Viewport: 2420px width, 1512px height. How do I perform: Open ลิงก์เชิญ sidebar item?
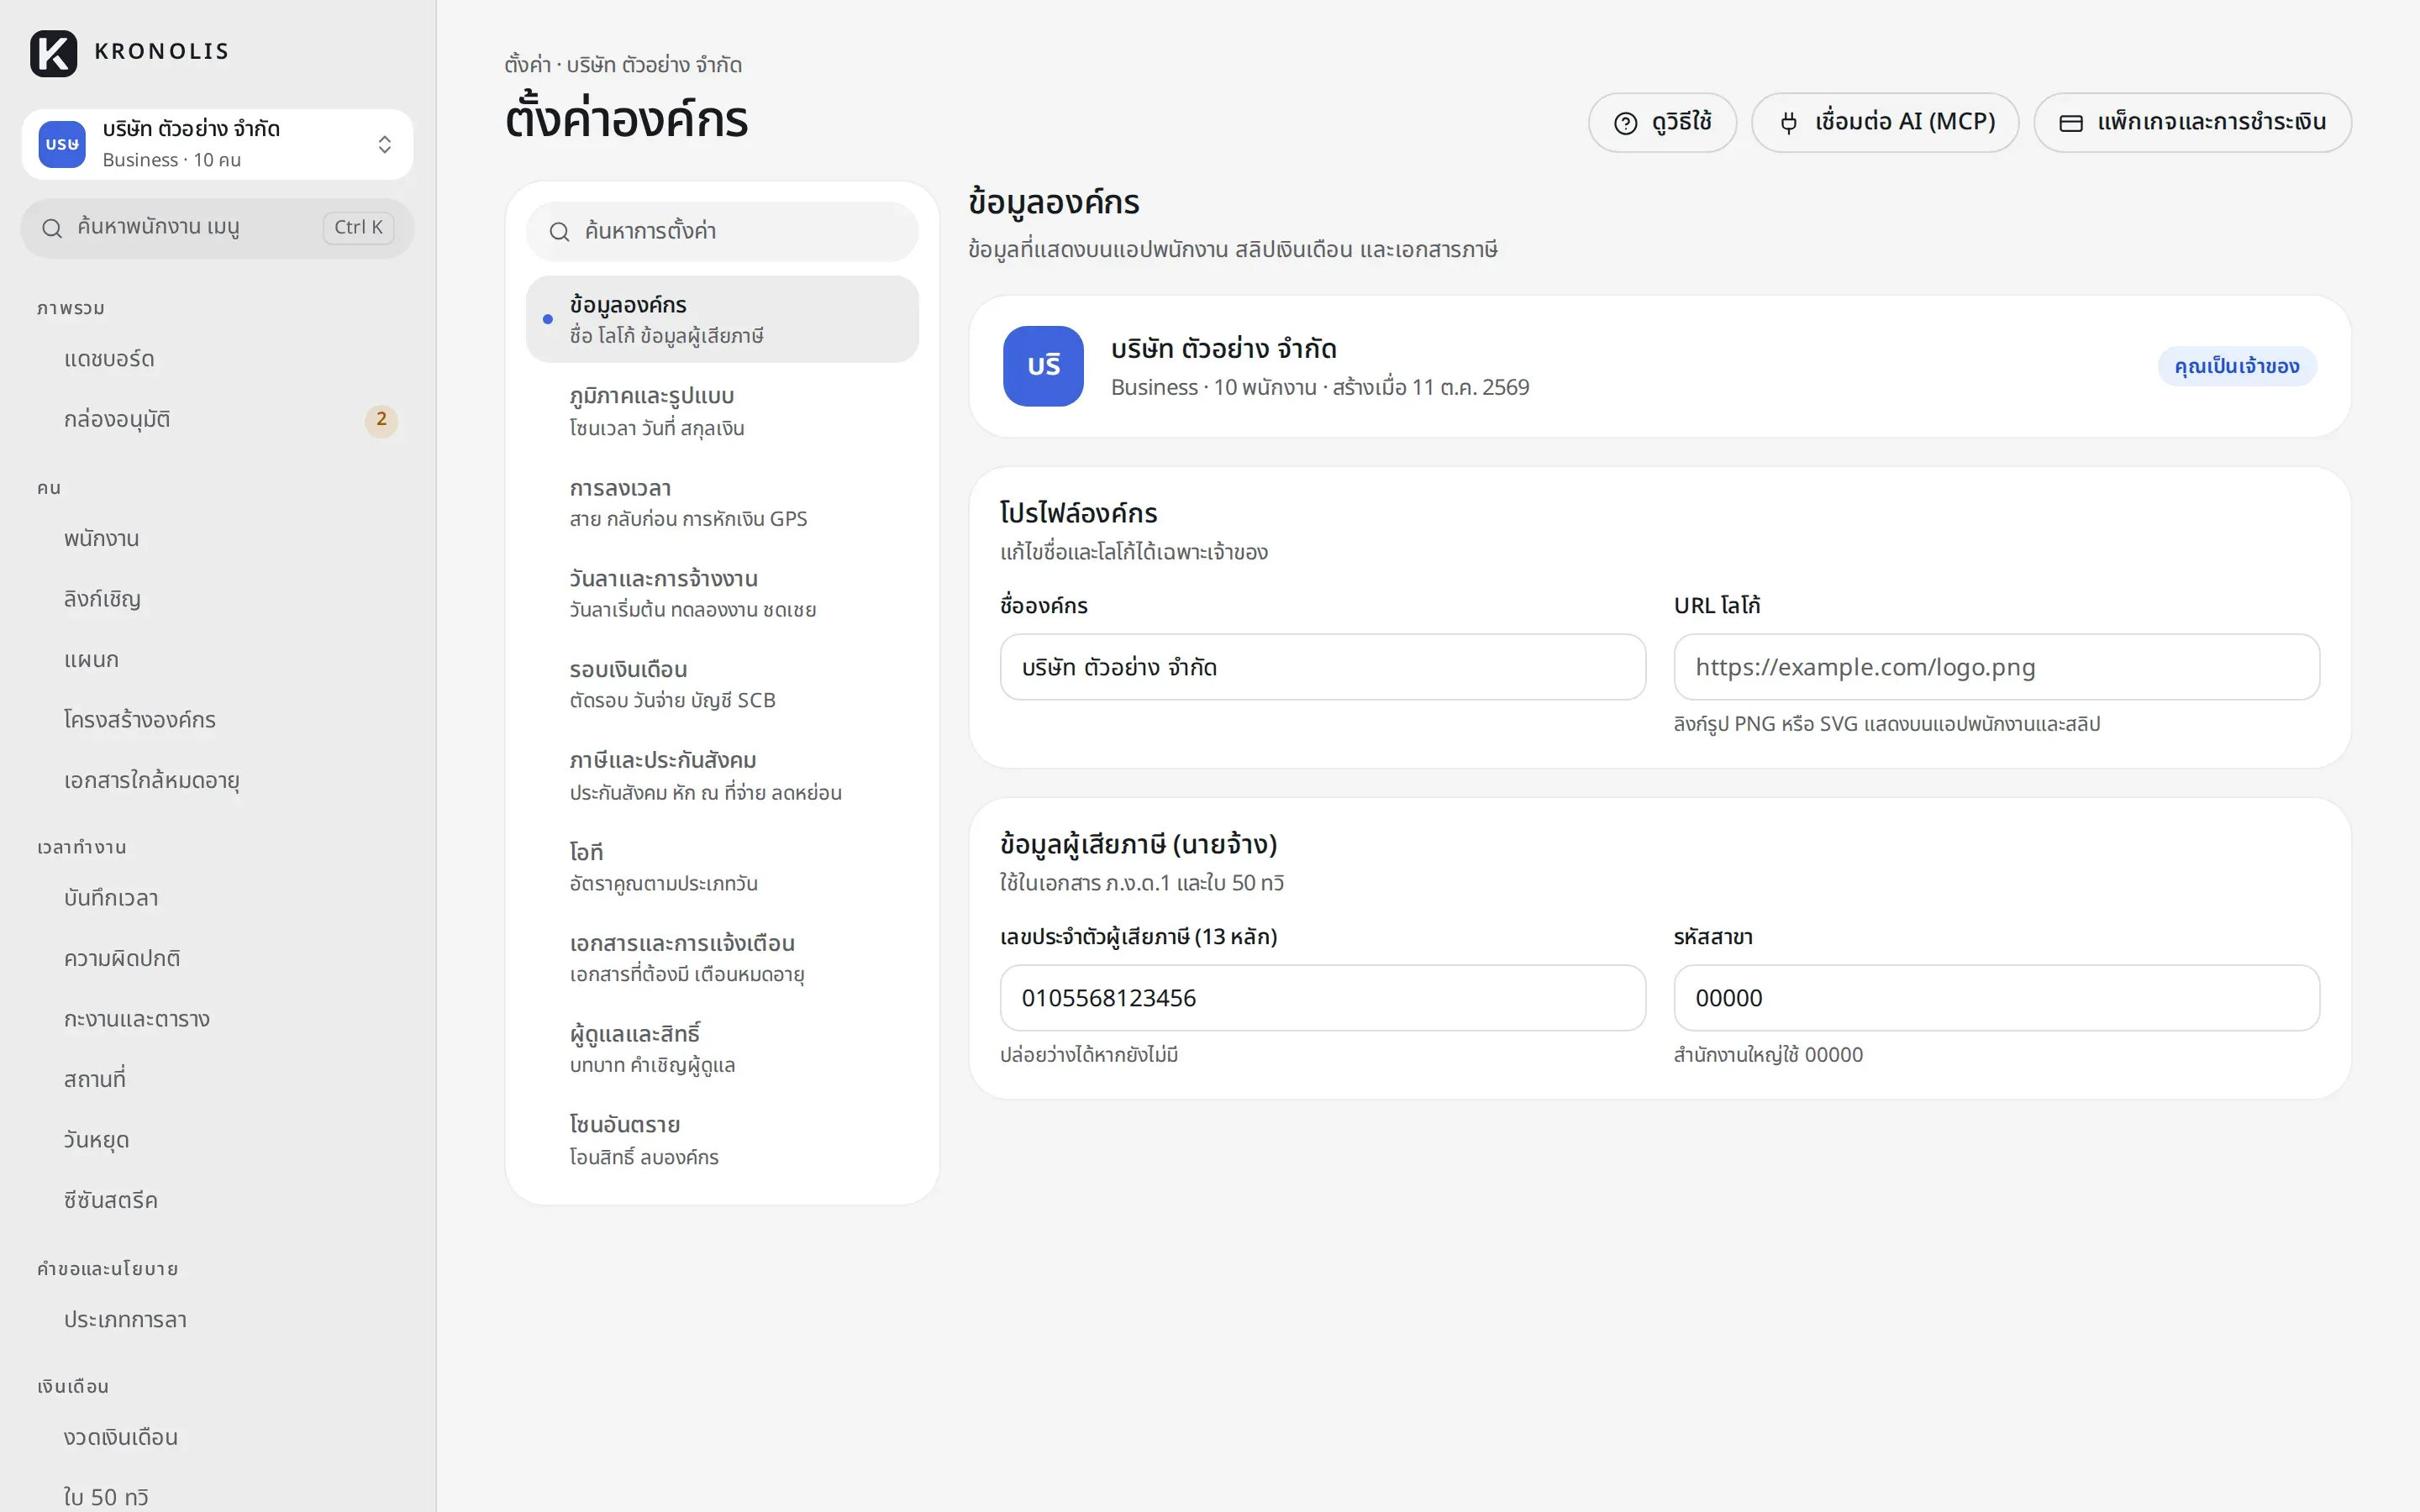click(217, 599)
